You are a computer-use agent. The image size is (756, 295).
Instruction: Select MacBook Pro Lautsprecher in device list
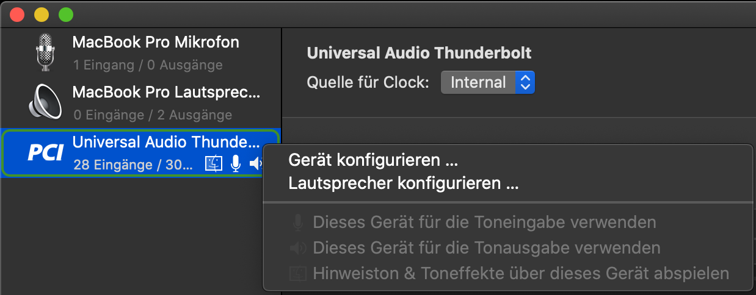(140, 102)
